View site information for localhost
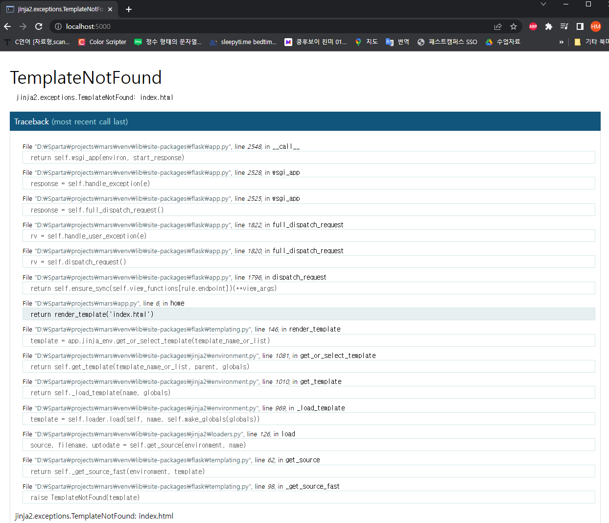The image size is (609, 523). (58, 26)
